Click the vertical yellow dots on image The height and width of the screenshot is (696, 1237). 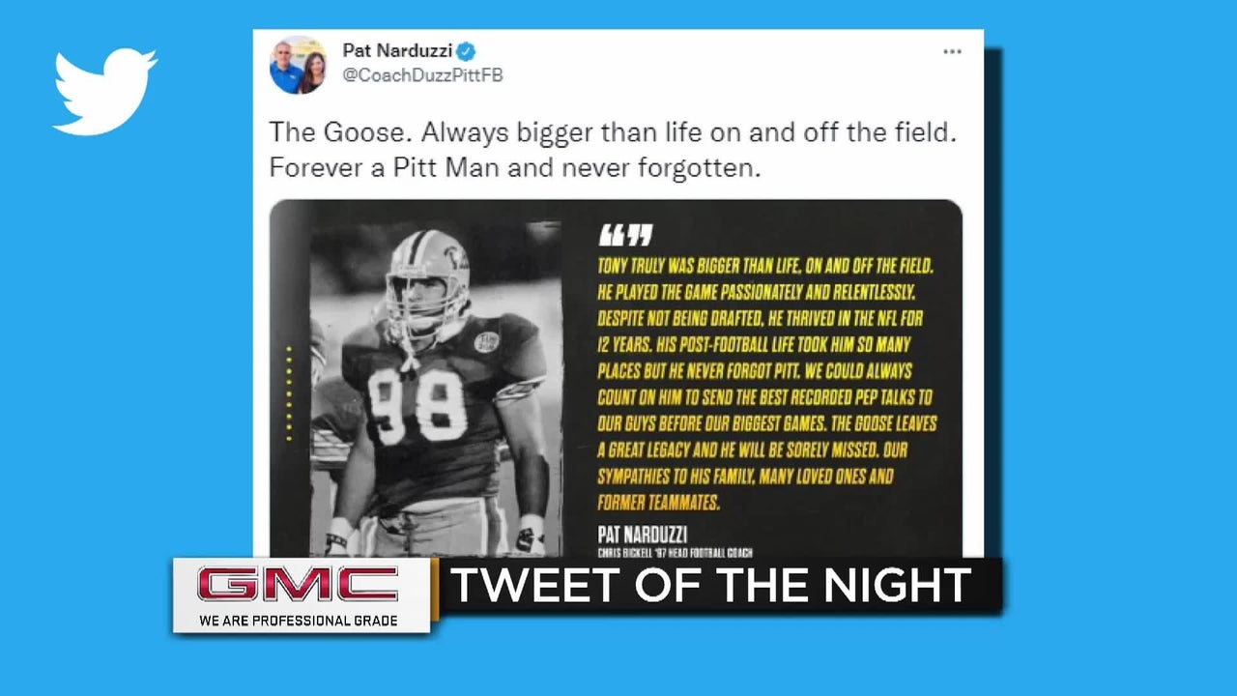coord(289,393)
